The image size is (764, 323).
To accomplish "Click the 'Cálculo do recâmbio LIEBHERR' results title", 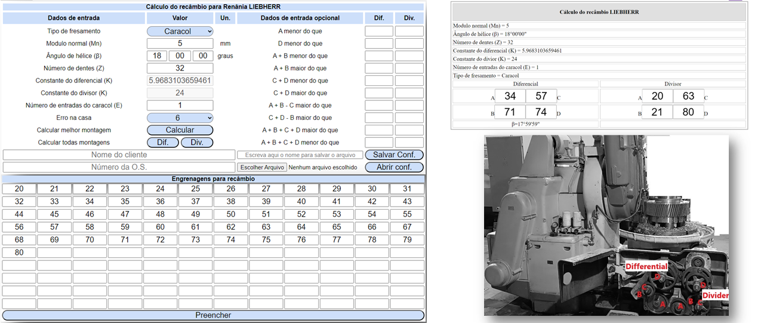I will tap(599, 12).
